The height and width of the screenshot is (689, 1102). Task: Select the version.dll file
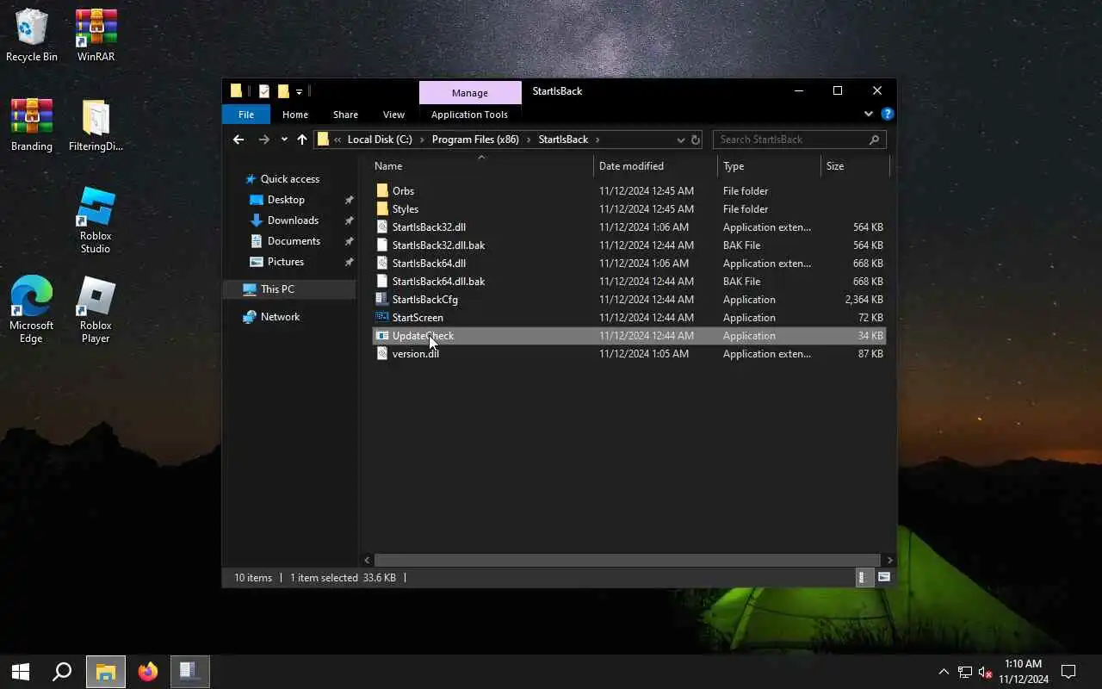click(629, 354)
